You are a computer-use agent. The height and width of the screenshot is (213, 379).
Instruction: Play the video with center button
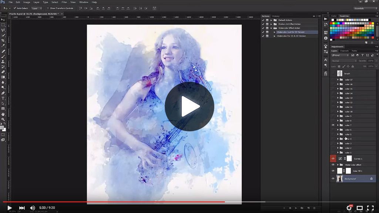[189, 106]
